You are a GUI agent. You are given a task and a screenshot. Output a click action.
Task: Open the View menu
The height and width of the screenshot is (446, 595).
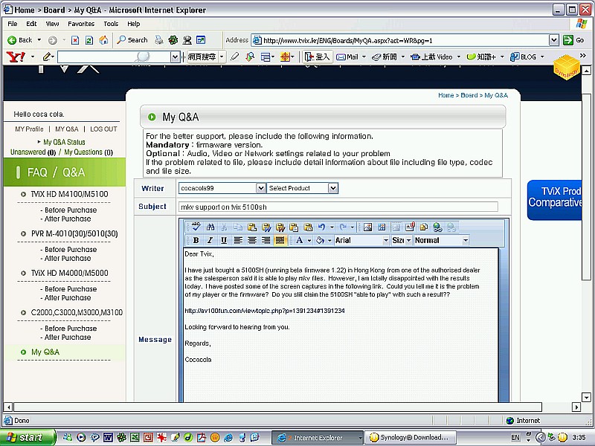click(x=52, y=24)
